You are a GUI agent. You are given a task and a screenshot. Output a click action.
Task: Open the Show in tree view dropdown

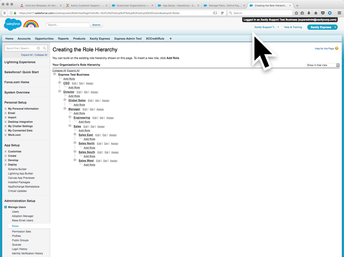(322, 65)
